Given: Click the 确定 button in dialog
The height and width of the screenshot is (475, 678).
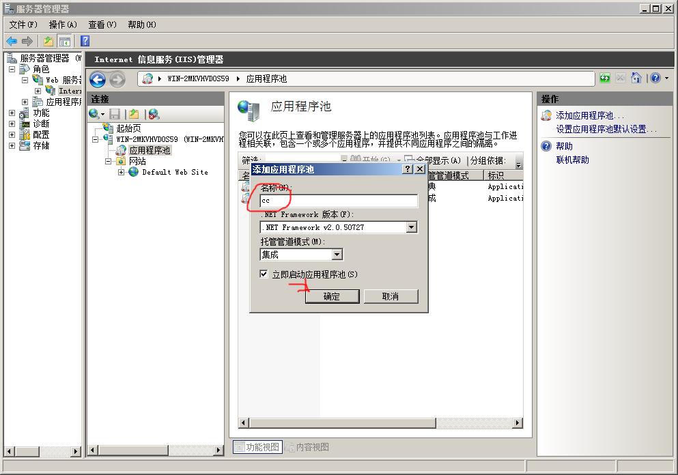Looking at the screenshot, I should (x=332, y=296).
